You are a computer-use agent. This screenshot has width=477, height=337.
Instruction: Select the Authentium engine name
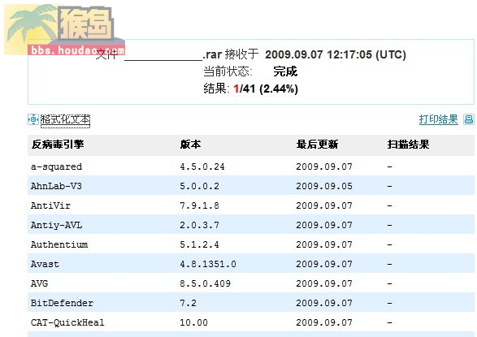click(59, 244)
